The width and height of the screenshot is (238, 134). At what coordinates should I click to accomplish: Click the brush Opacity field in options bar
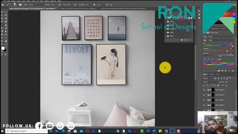[53, 5]
